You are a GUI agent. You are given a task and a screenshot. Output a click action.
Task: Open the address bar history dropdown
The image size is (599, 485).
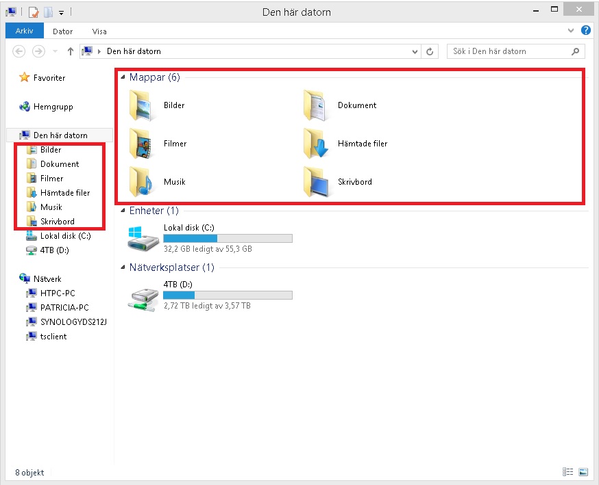(x=415, y=51)
